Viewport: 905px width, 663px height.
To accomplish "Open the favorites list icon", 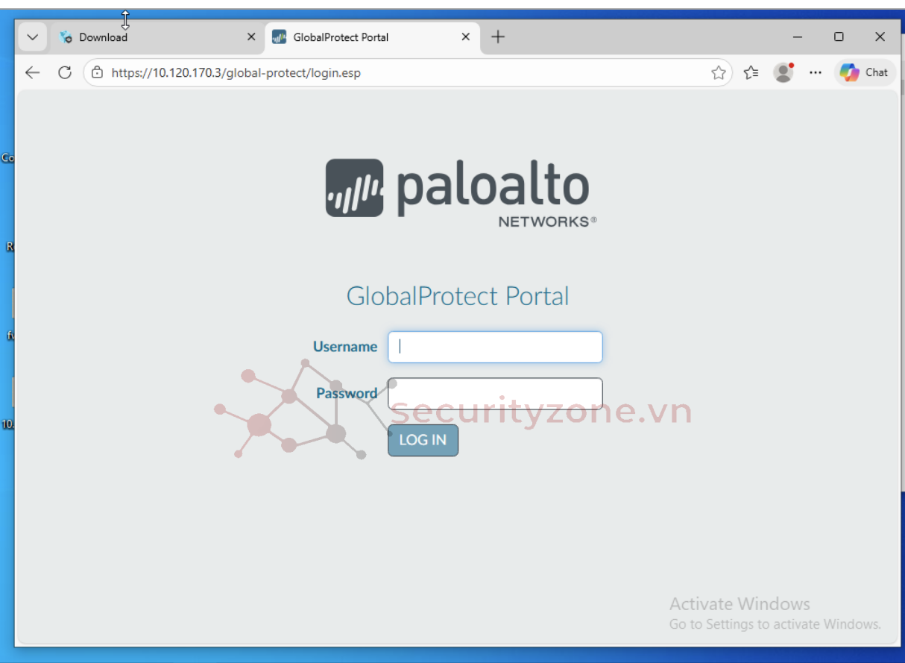I will click(x=751, y=72).
